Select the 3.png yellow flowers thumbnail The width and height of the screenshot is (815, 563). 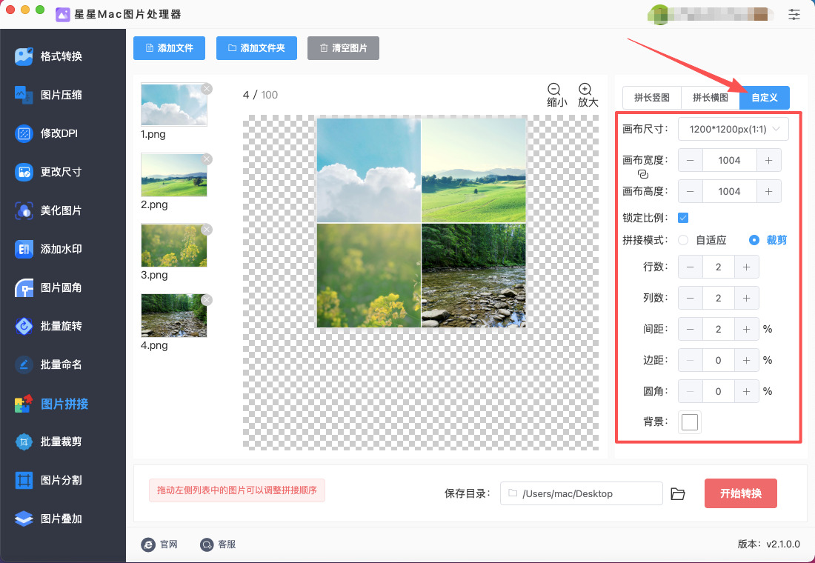[x=173, y=245]
